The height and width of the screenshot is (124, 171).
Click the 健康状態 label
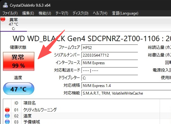pos(18,47)
